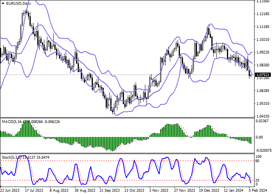Click the 3 Nov 2023 date label
This screenshot has height=194, width=272.
[x=159, y=190]
